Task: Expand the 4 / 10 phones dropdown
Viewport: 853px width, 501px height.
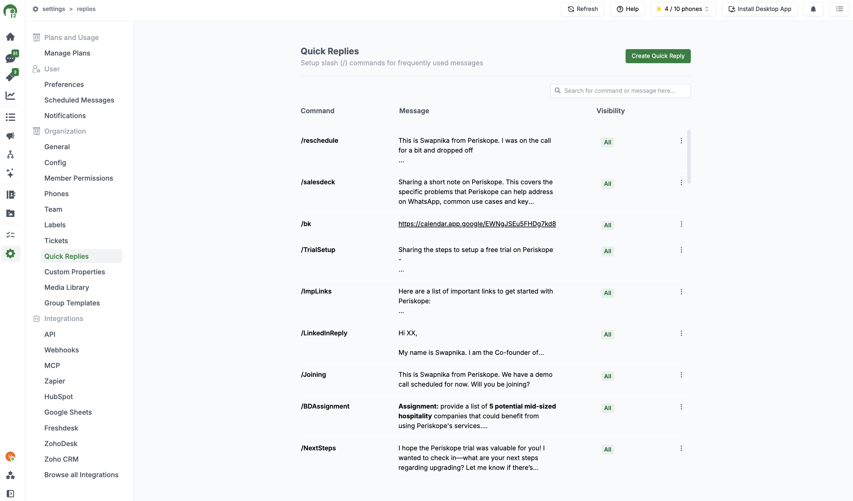Action: pos(683,9)
